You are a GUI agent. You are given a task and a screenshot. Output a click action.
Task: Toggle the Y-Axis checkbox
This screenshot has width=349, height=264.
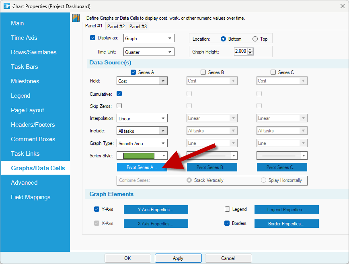[x=96, y=209]
